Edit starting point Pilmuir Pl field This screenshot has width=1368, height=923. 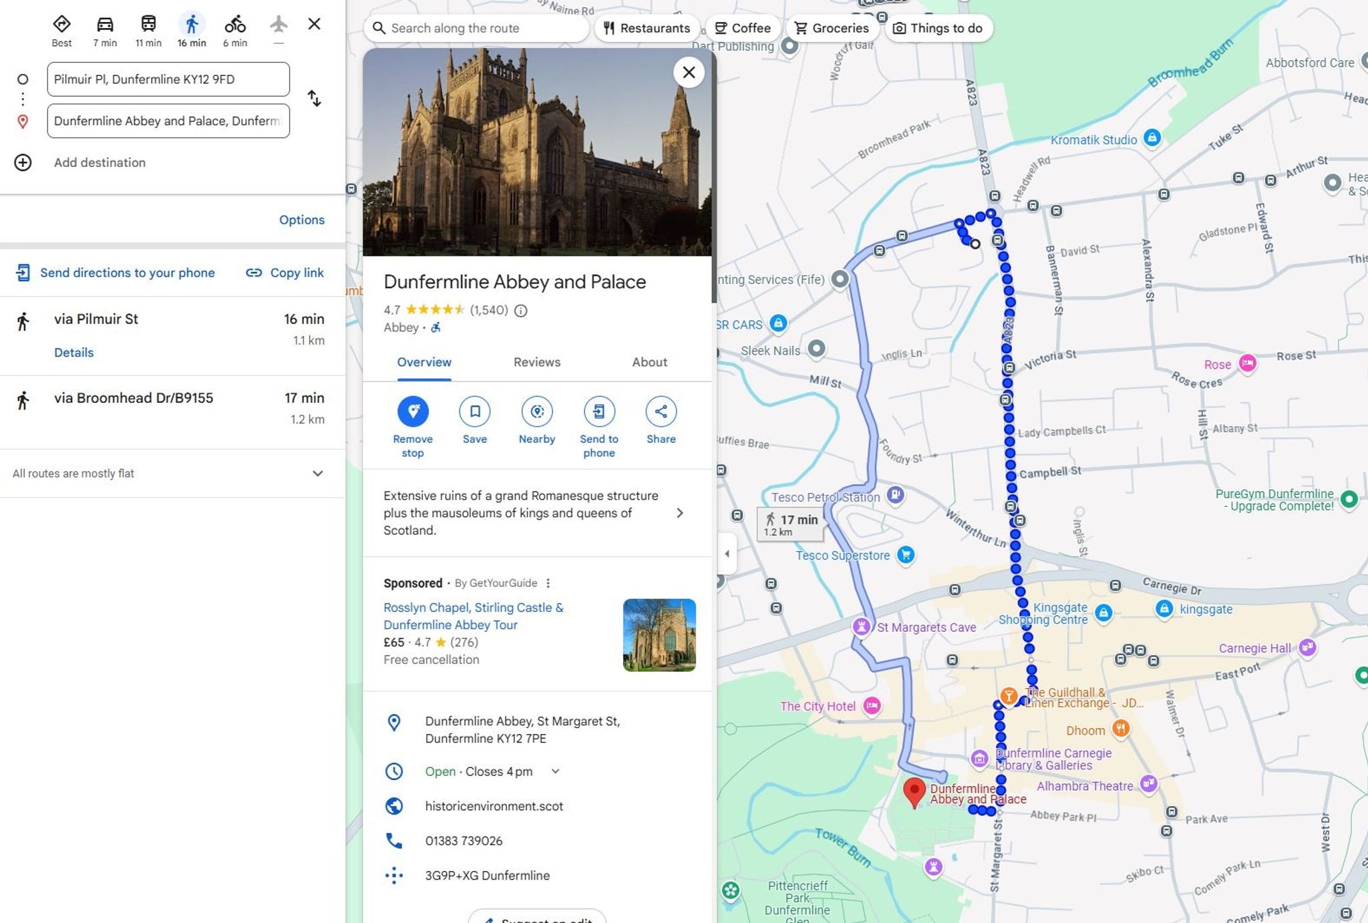click(168, 79)
